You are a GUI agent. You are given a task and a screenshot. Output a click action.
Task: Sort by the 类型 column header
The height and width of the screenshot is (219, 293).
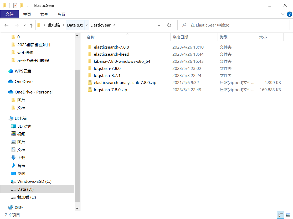pos(224,37)
